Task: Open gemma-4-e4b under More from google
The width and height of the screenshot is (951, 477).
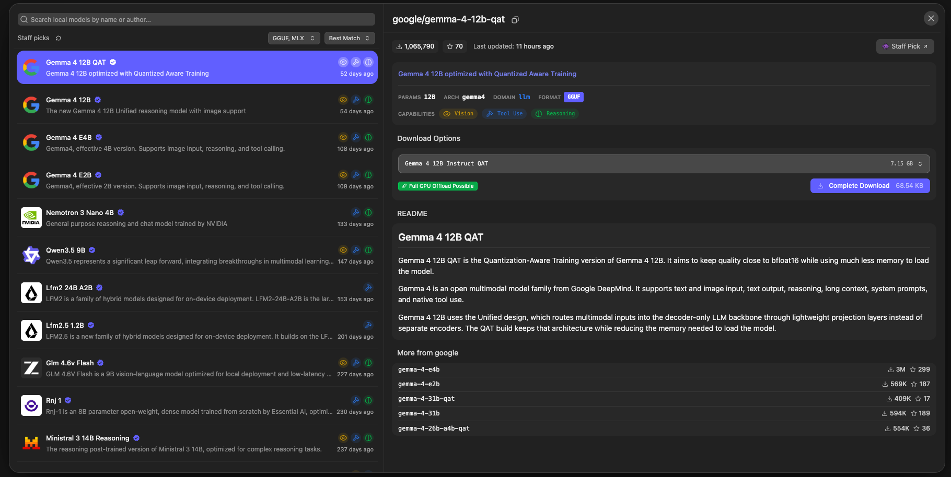Action: [664, 369]
